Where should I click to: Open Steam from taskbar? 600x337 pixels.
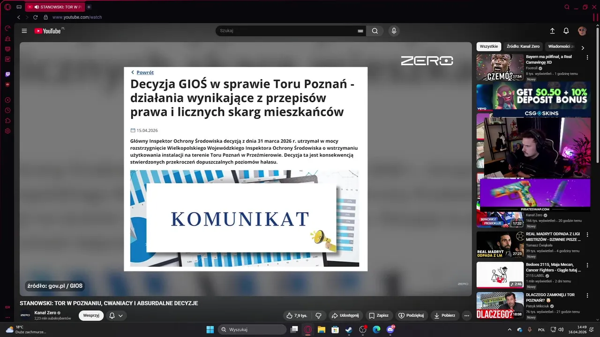[x=349, y=330]
